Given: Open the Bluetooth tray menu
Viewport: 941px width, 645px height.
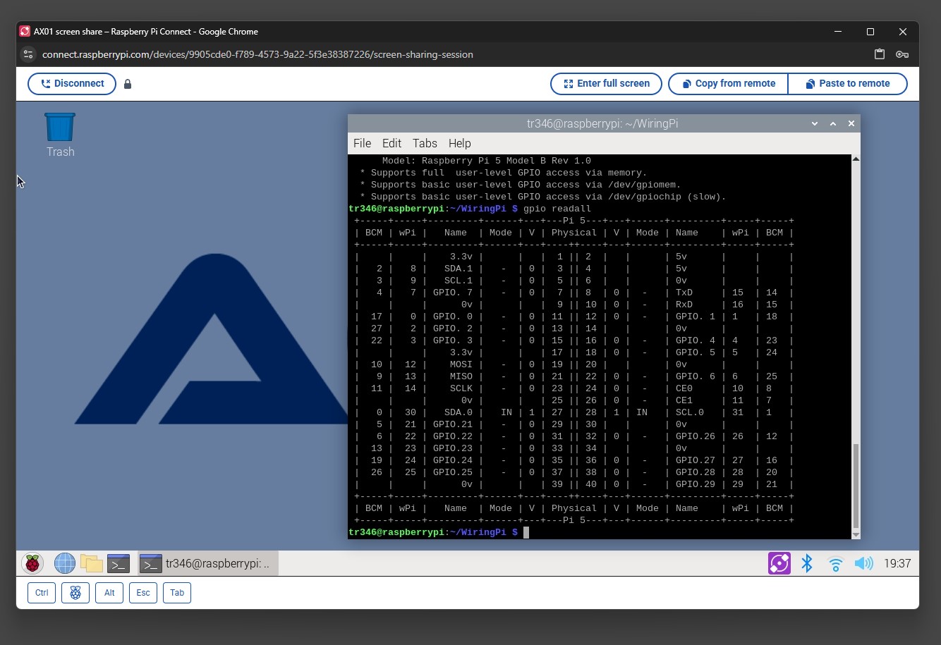Looking at the screenshot, I should (x=807, y=563).
